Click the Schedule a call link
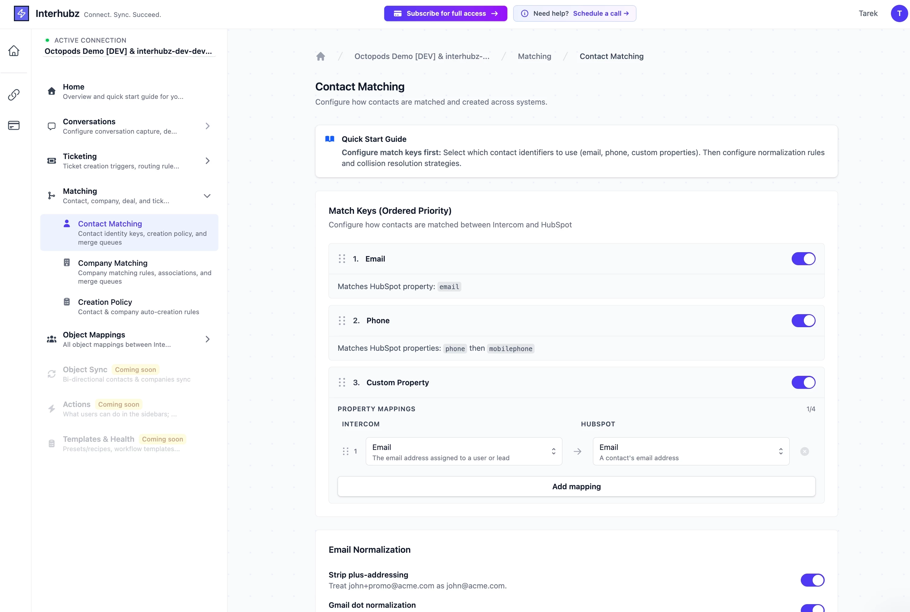This screenshot has width=910, height=612. tap(601, 13)
